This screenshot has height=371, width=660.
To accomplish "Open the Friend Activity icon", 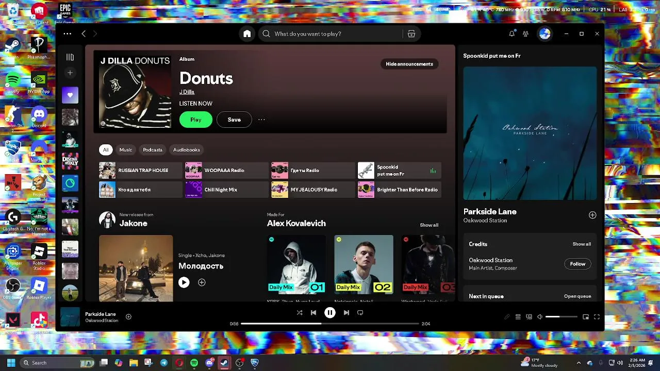I will click(525, 33).
